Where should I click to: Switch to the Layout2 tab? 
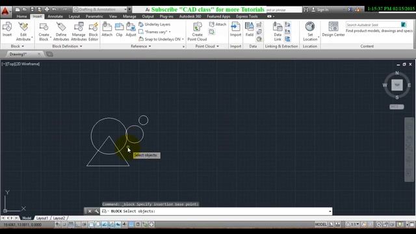coord(58,218)
